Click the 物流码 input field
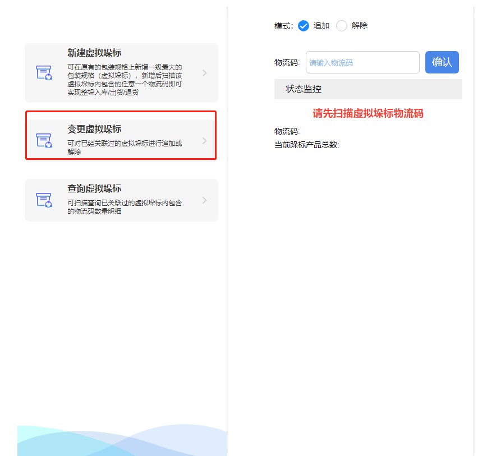 pyautogui.click(x=362, y=62)
